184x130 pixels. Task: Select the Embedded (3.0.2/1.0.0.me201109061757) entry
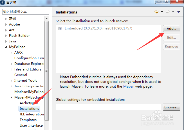click(x=98, y=28)
